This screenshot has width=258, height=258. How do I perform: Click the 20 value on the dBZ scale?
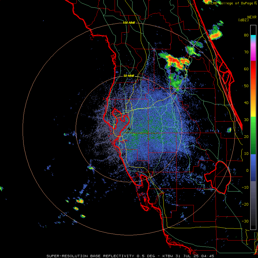click(246, 136)
